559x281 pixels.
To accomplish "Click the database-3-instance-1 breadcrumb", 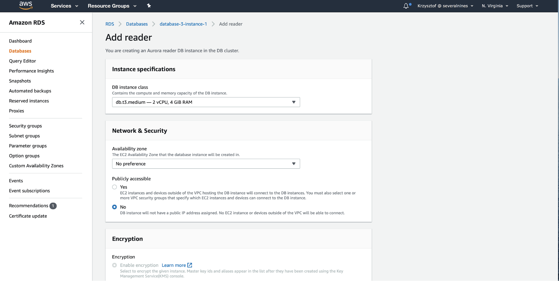I will (183, 24).
